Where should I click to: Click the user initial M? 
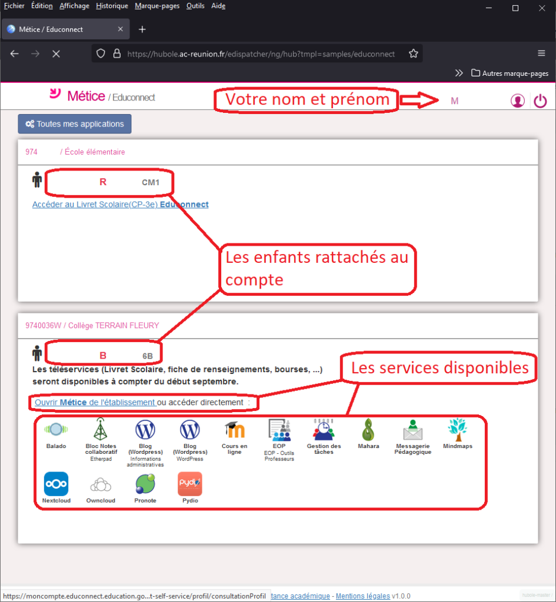tap(455, 101)
